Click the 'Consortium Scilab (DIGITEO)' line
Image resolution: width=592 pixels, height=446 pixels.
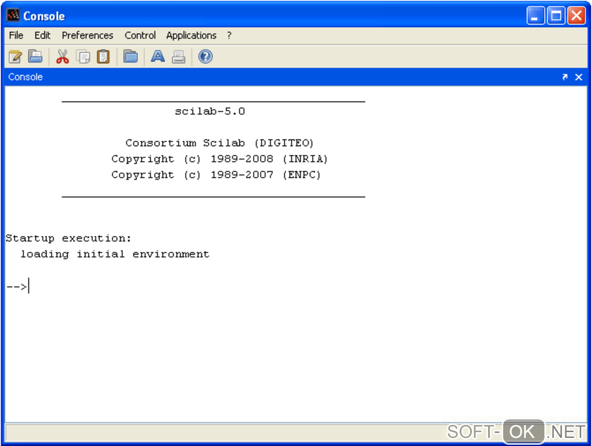(220, 143)
